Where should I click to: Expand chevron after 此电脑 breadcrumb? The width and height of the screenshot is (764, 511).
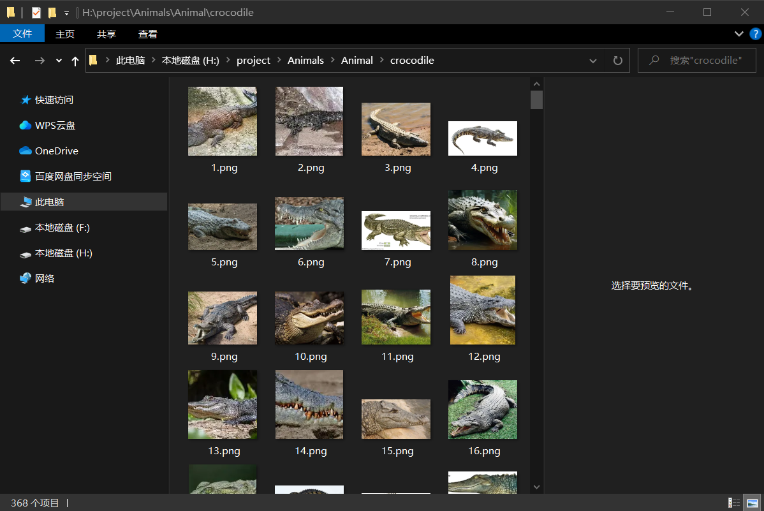click(x=154, y=60)
